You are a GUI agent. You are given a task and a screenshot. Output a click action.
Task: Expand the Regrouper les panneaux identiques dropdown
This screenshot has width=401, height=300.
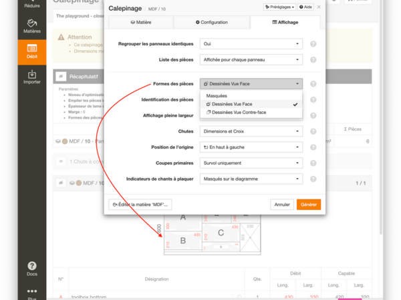251,44
